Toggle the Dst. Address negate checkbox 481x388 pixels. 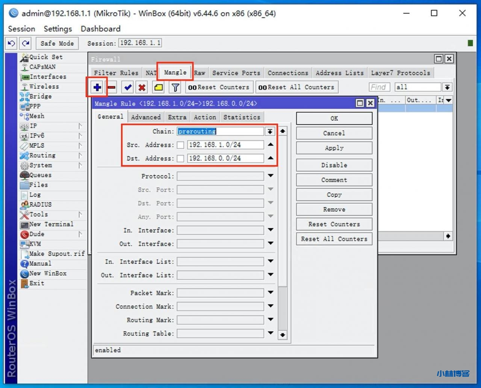pyautogui.click(x=181, y=159)
